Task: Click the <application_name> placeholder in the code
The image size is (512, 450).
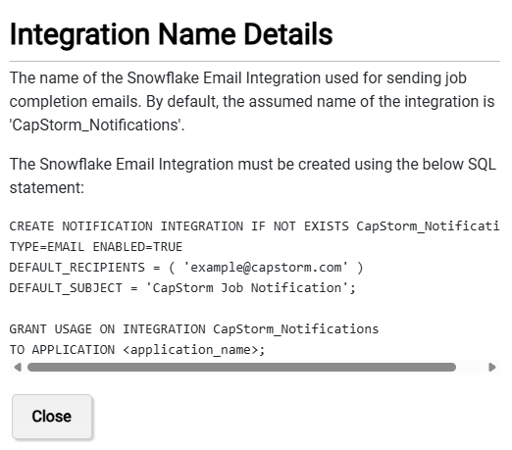Action: click(x=191, y=350)
